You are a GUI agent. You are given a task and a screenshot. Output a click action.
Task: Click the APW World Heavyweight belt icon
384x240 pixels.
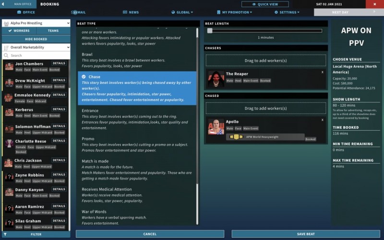[235, 137]
